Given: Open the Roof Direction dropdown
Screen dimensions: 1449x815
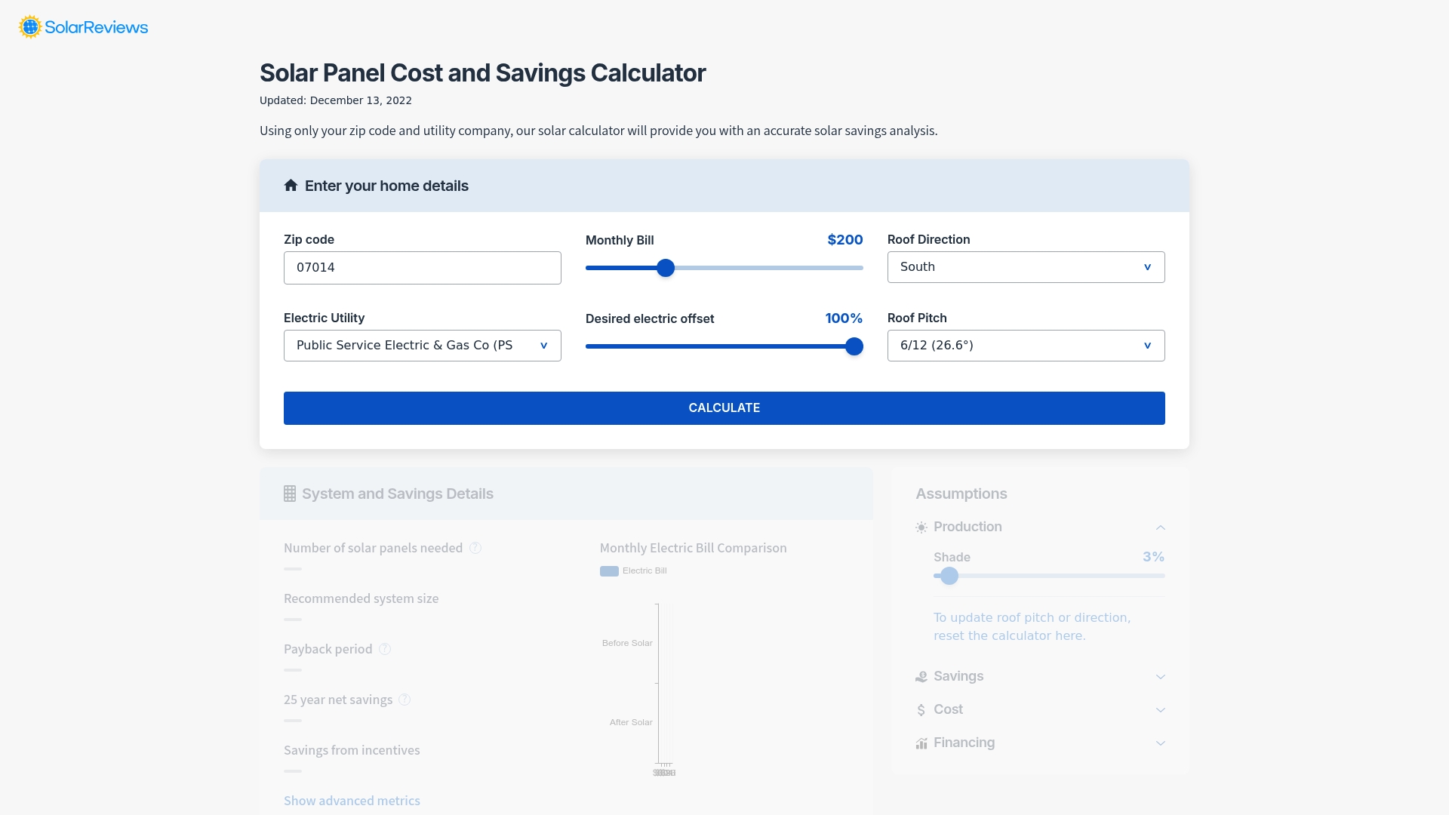Looking at the screenshot, I should (x=1026, y=266).
